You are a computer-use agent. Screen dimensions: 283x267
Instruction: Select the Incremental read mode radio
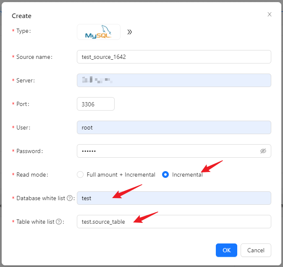point(165,174)
